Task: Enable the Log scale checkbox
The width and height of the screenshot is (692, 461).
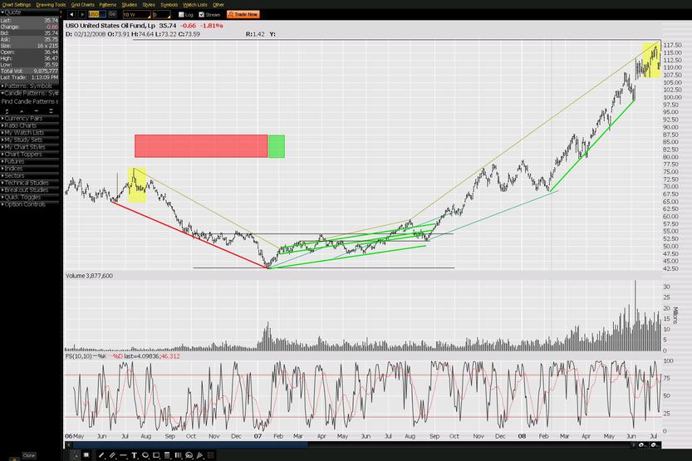Action: (180, 14)
